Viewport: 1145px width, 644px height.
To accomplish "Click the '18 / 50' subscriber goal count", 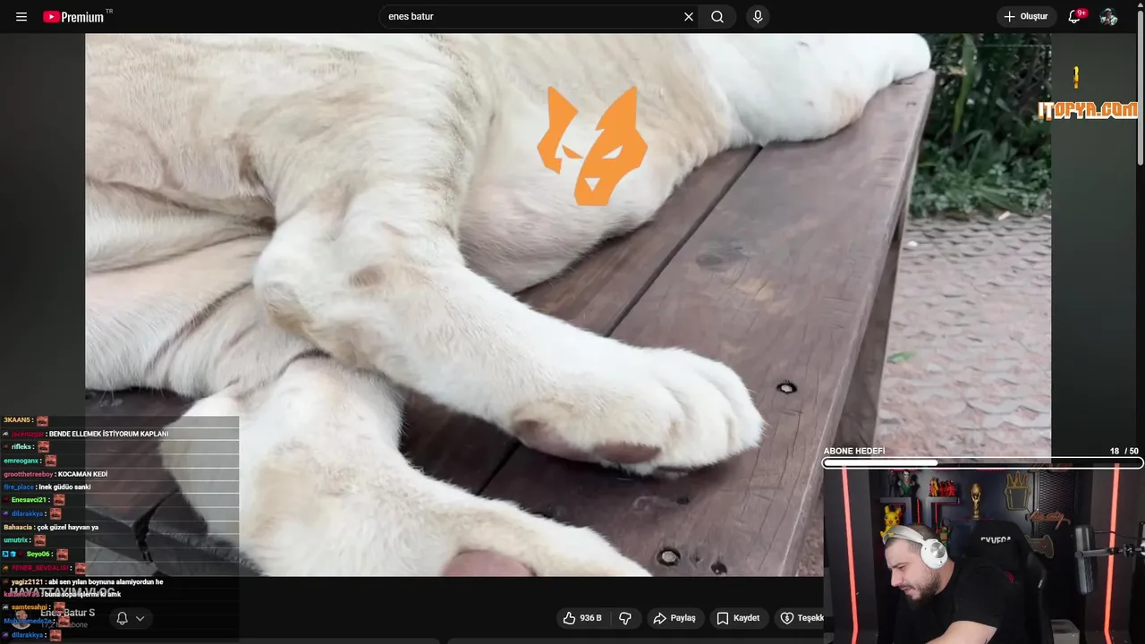I will pyautogui.click(x=1124, y=452).
